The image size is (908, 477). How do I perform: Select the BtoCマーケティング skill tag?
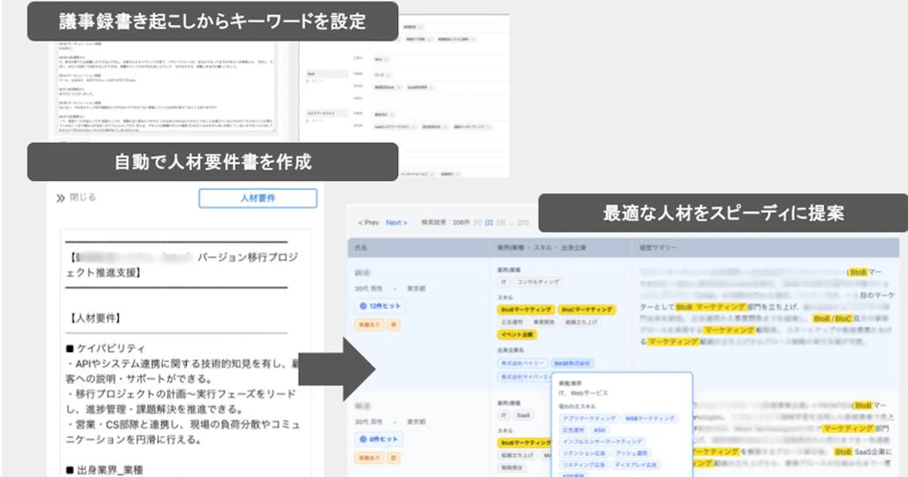coord(586,310)
